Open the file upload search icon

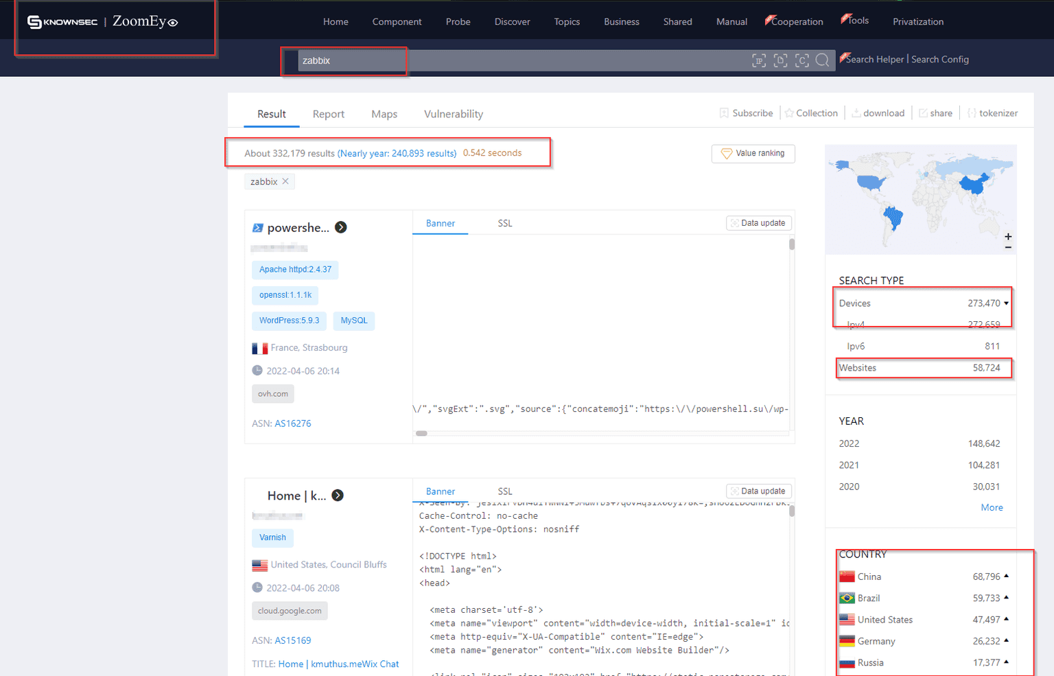click(x=780, y=60)
